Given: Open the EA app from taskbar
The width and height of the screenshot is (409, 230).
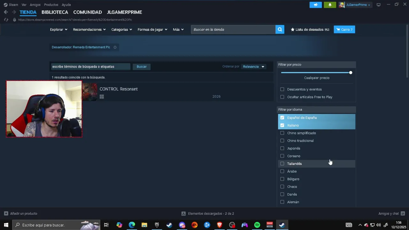Looking at the screenshot, I should tap(194, 225).
